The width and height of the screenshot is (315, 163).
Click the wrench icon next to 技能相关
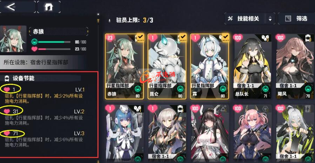coord(231,19)
